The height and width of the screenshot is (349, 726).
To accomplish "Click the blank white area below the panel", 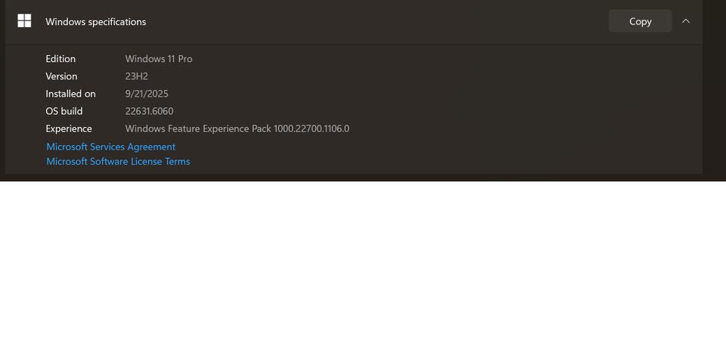I will pyautogui.click(x=363, y=264).
